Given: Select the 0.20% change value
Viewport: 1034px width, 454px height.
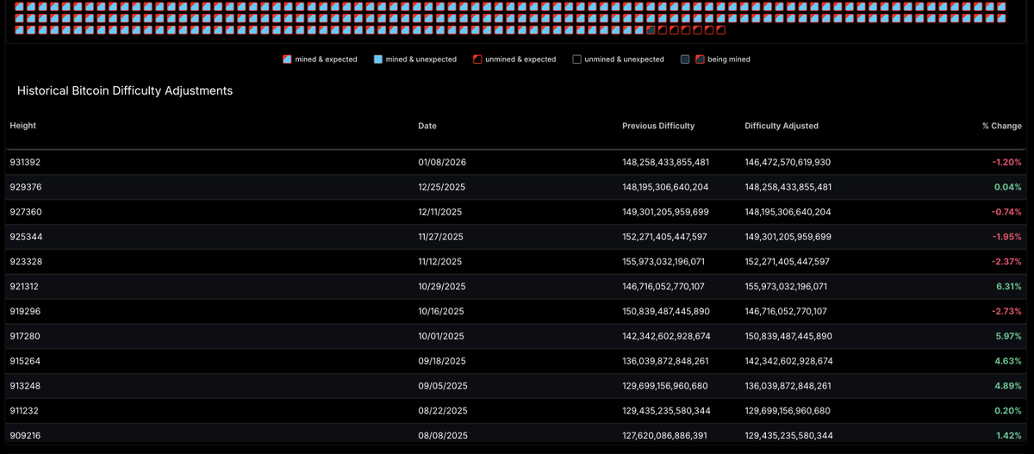Looking at the screenshot, I should point(1008,411).
